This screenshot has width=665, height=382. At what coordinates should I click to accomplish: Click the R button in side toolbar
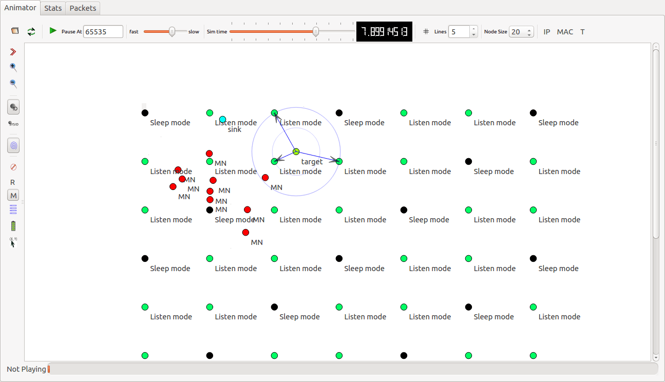pos(13,182)
